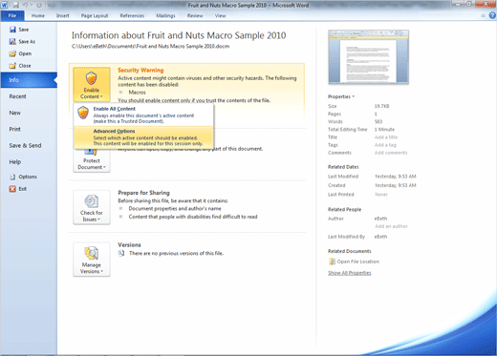Open the Page Layout tab
This screenshot has height=356, width=497.
[95, 15]
